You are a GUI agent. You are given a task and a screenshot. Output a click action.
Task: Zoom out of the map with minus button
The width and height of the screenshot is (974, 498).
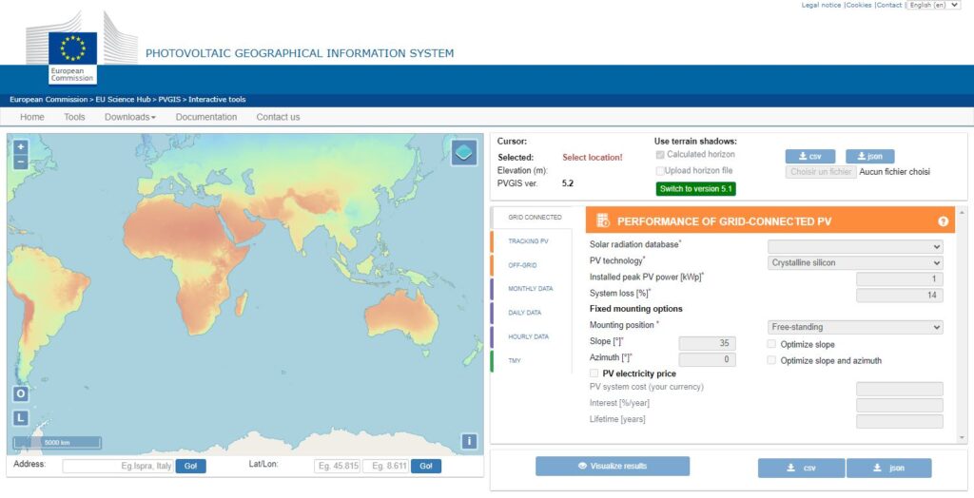click(21, 163)
